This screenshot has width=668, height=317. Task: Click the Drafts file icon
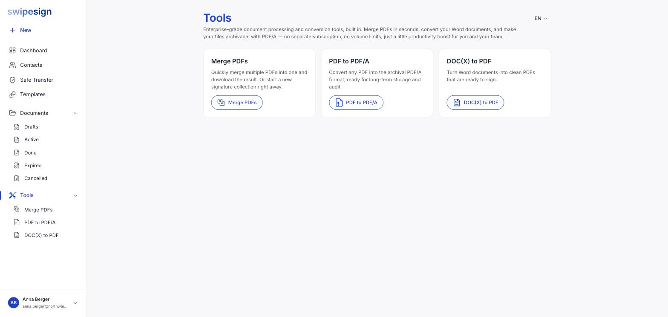(x=17, y=127)
